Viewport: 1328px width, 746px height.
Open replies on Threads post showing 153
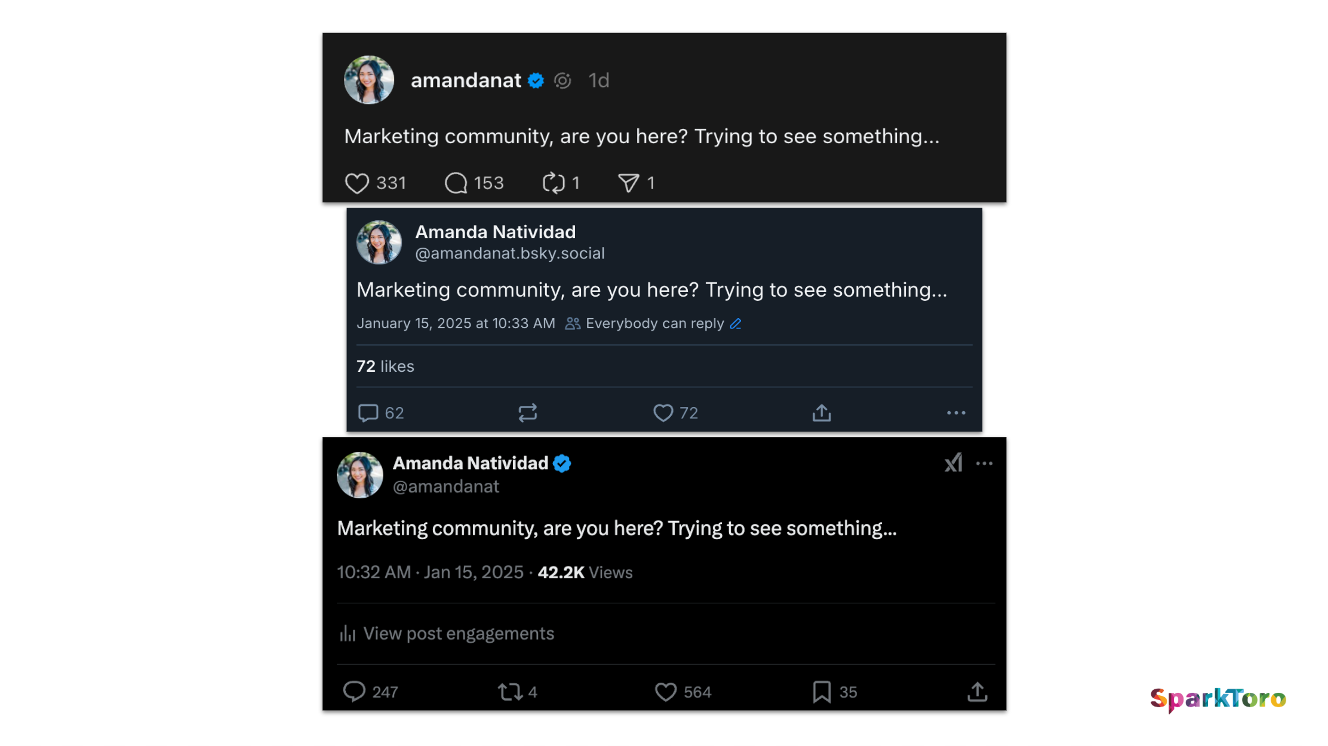(x=456, y=183)
